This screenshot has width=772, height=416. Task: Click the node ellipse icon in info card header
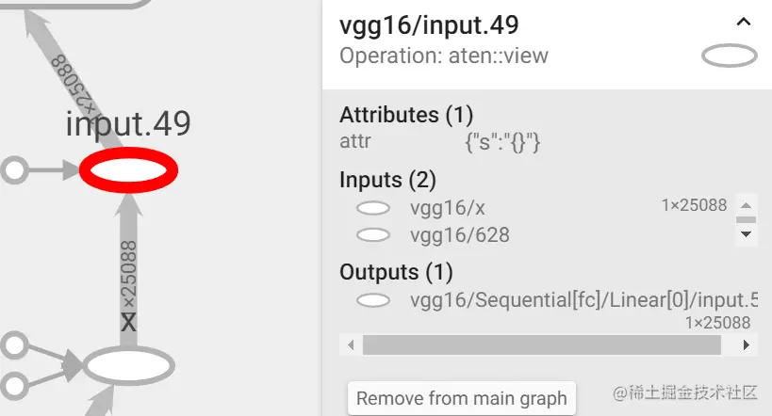point(730,56)
